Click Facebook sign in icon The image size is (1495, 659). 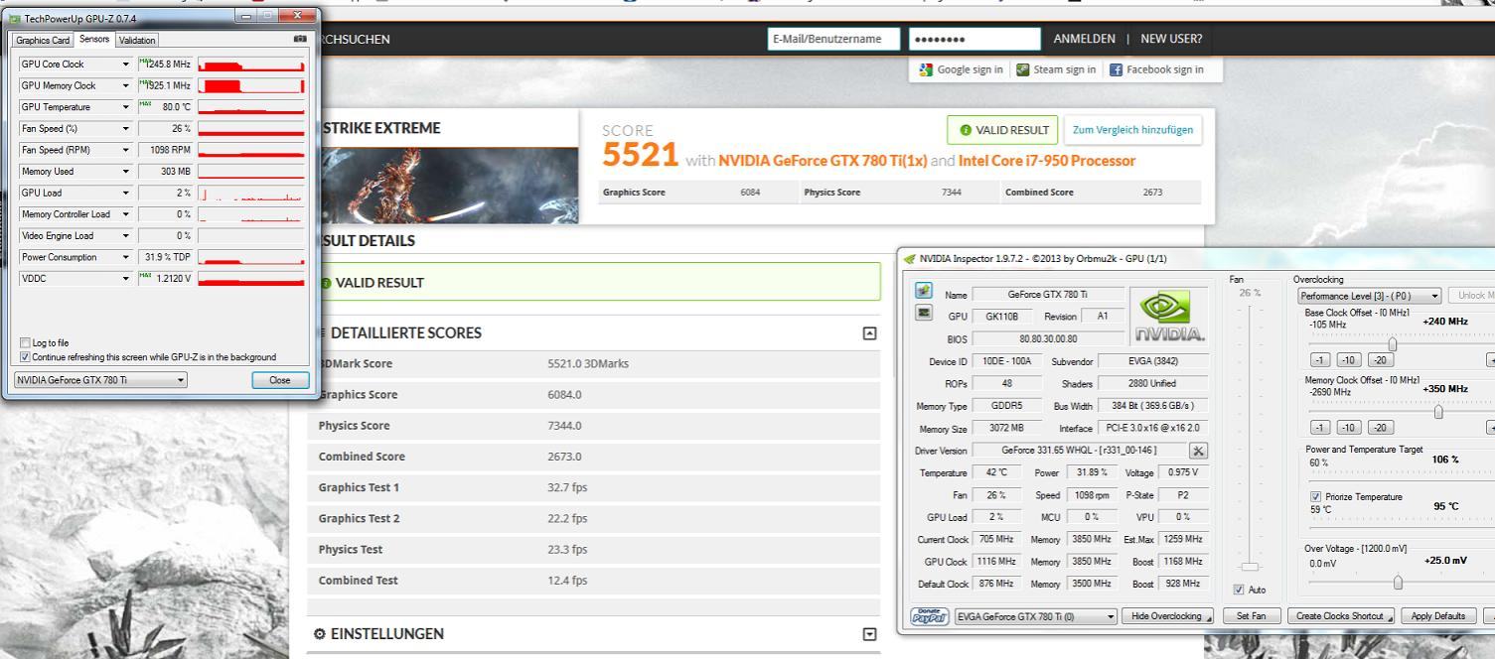pyautogui.click(x=1116, y=69)
